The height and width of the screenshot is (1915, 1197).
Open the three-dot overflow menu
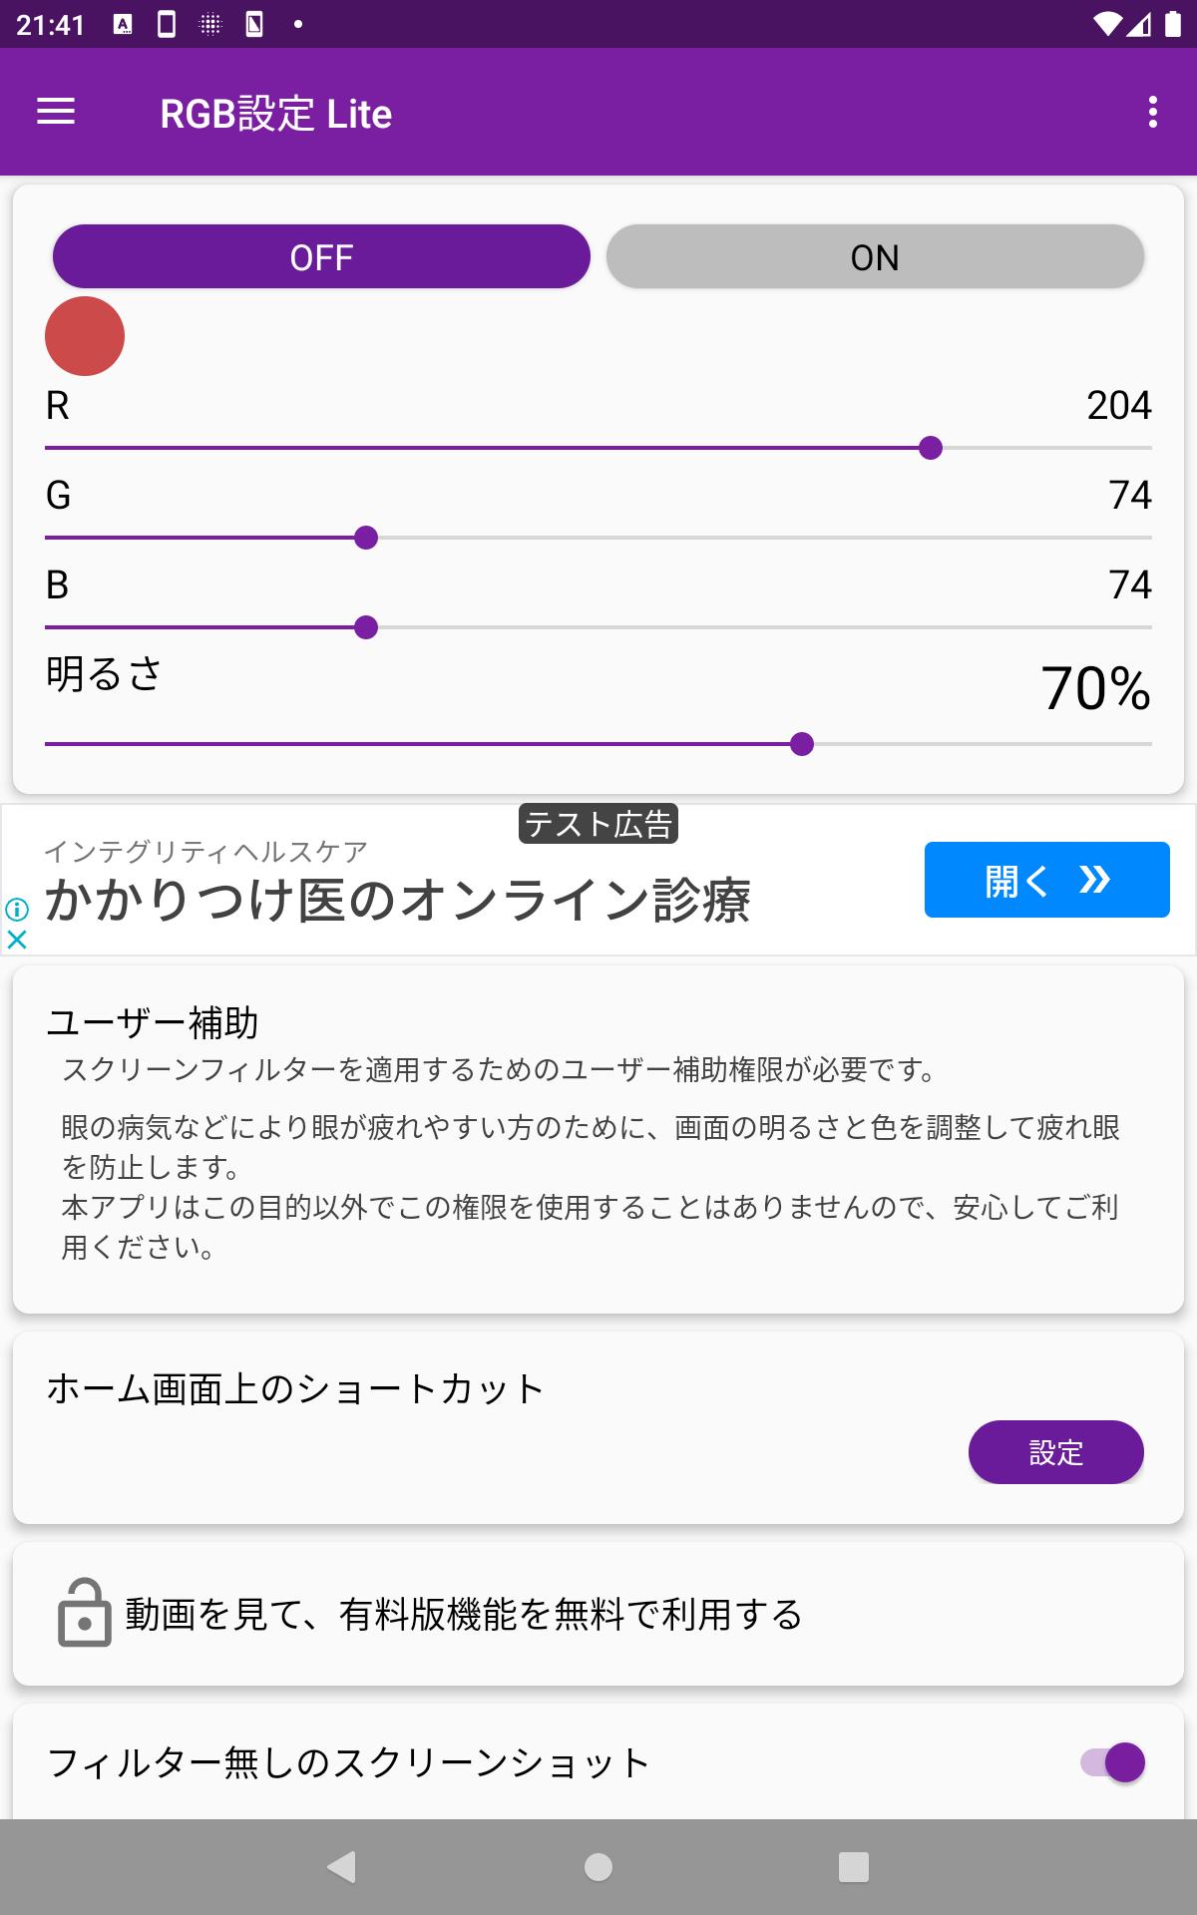click(1153, 112)
